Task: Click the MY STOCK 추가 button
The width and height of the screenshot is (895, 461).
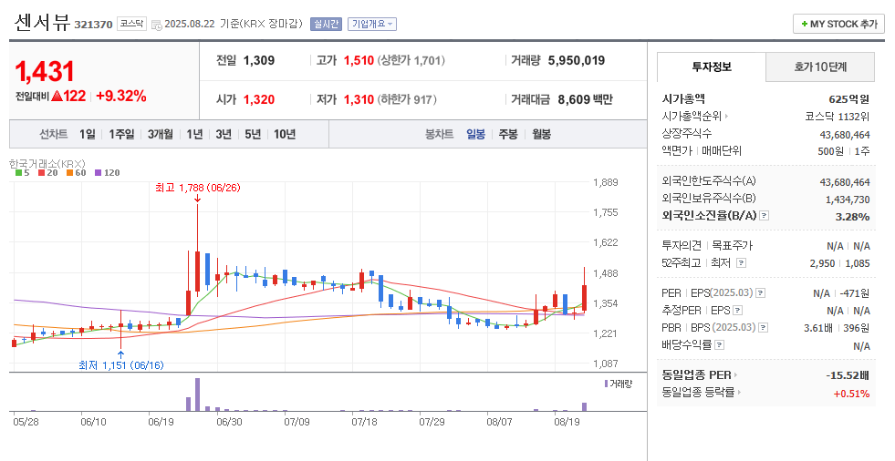Action: [839, 24]
